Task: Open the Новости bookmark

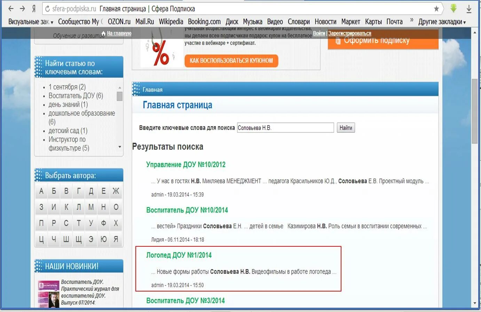Action: click(325, 22)
